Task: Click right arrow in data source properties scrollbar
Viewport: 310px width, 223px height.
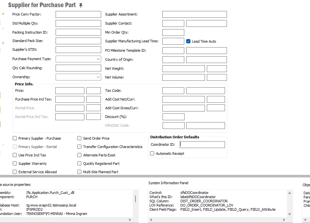Action: point(130,220)
